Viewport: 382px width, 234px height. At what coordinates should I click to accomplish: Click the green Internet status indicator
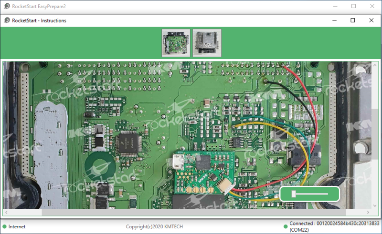coord(5,226)
